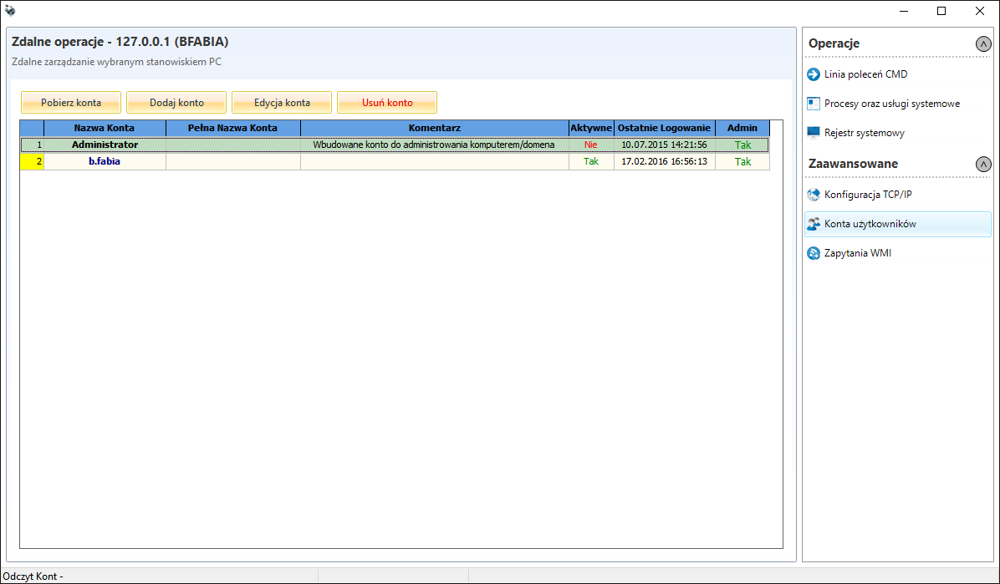
Task: Click the Linia poleceń CMD arrow icon
Action: coord(814,74)
